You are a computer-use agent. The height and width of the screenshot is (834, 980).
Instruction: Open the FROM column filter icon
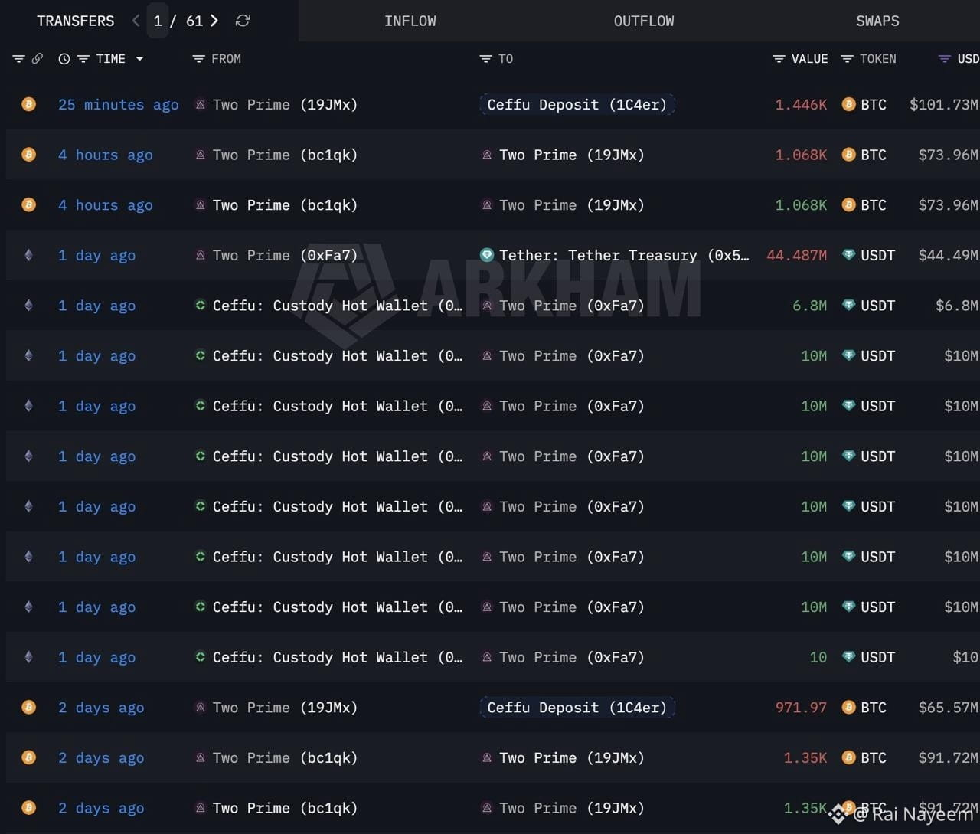[x=198, y=59]
